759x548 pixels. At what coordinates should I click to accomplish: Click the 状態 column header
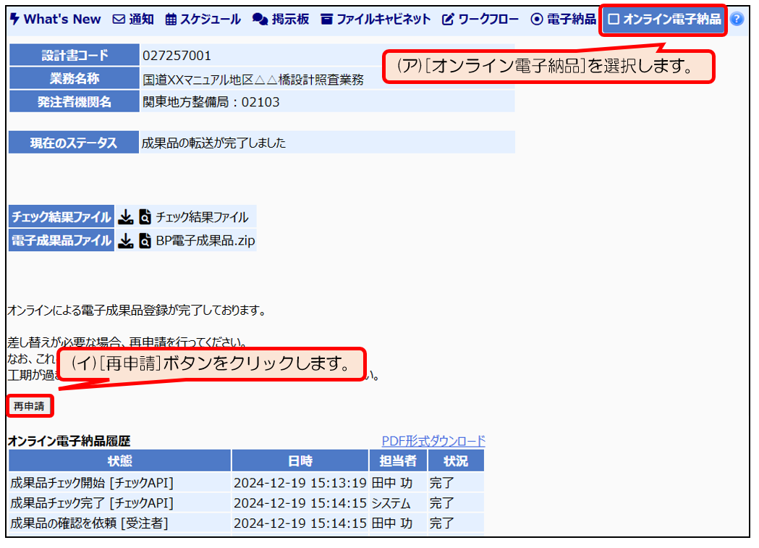coord(120,461)
